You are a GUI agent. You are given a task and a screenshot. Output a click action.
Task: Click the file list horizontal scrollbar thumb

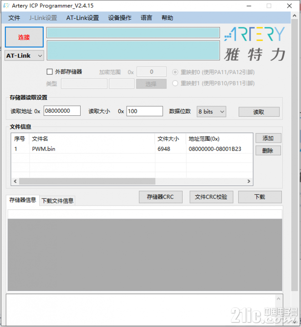click(87, 181)
